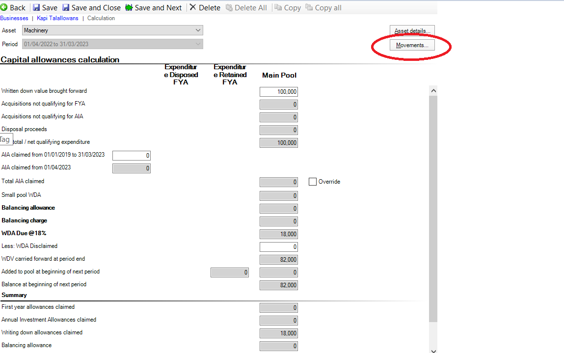The width and height of the screenshot is (564, 353).
Task: Edit Written down value brought forward field
Action: click(x=279, y=92)
